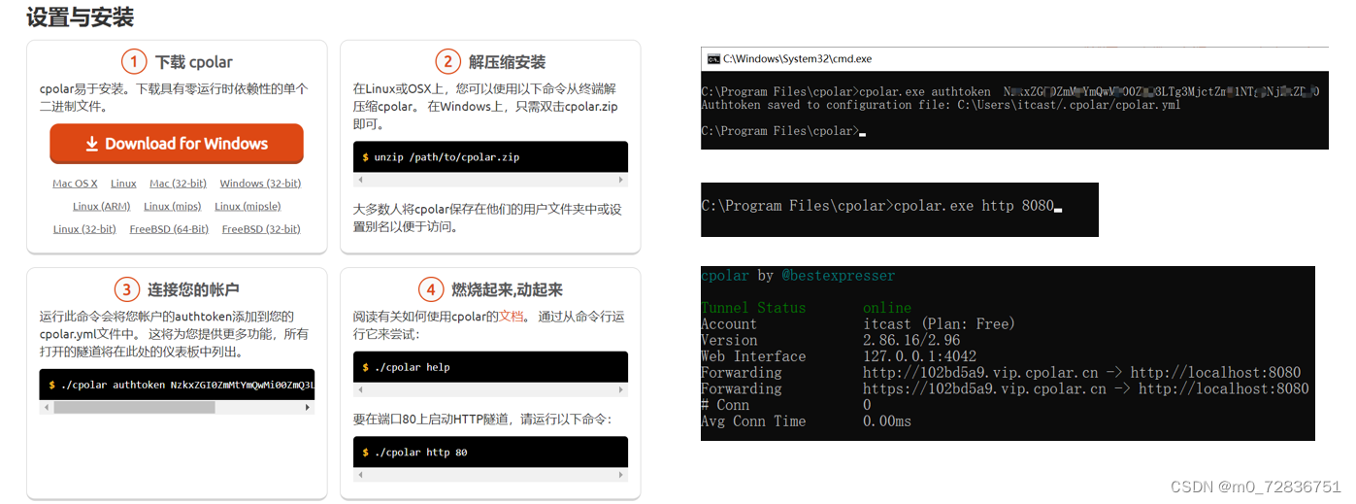1356x504 pixels.
Task: Click the Version 2.86.16/2.96 line
Action: pyautogui.click(x=831, y=340)
